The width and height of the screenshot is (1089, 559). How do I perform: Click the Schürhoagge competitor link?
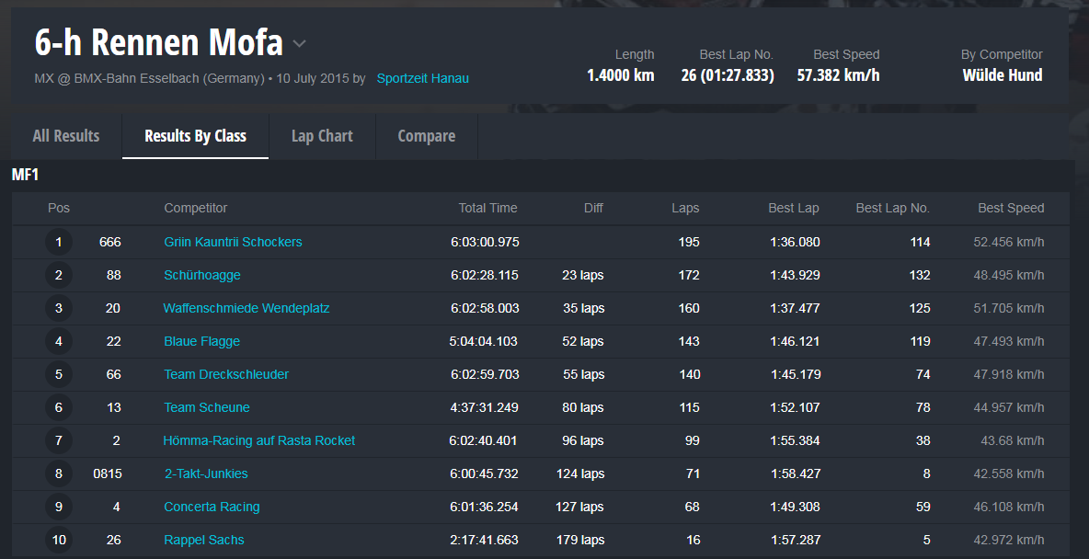click(202, 275)
